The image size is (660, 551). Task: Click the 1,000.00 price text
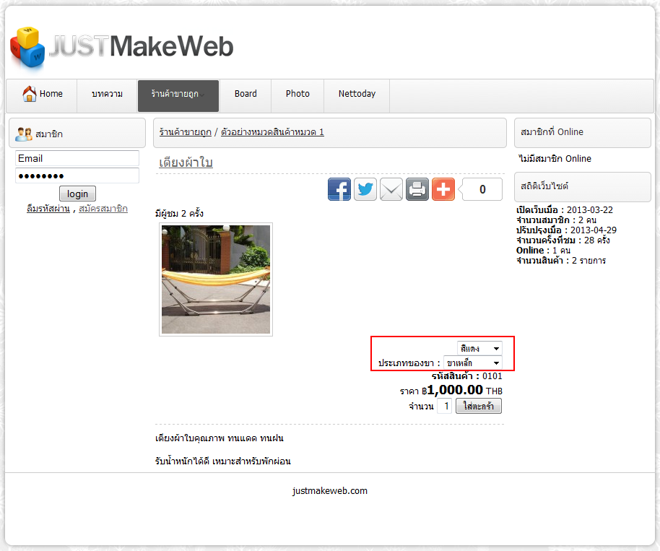tap(455, 390)
